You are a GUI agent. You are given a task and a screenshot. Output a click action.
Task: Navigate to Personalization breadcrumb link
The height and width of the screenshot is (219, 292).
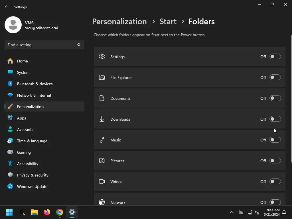coord(119,21)
